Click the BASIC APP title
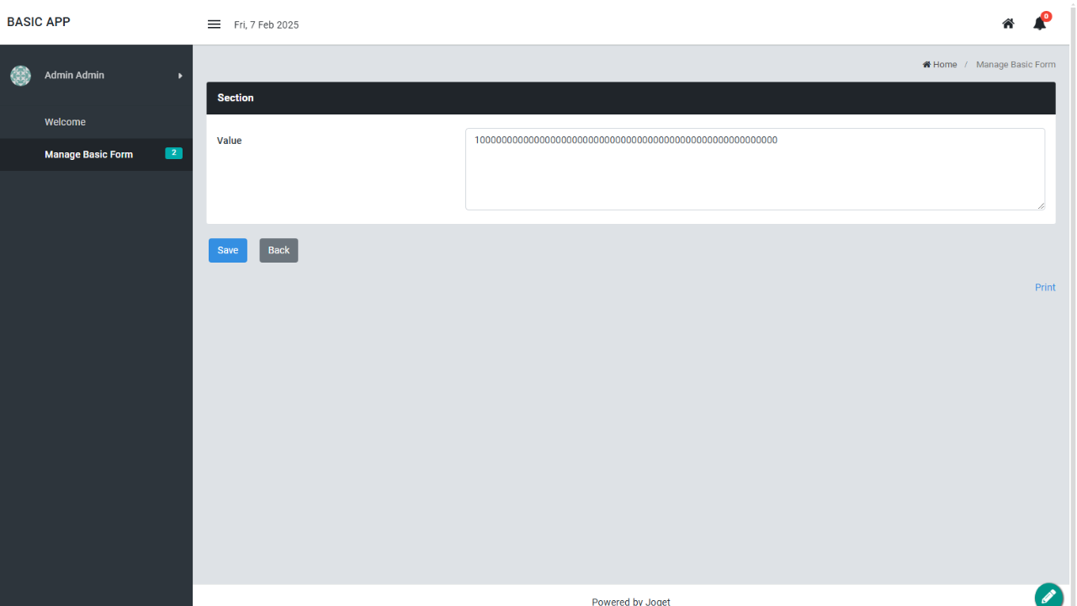Screen dimensions: 1077x606 tap(39, 22)
